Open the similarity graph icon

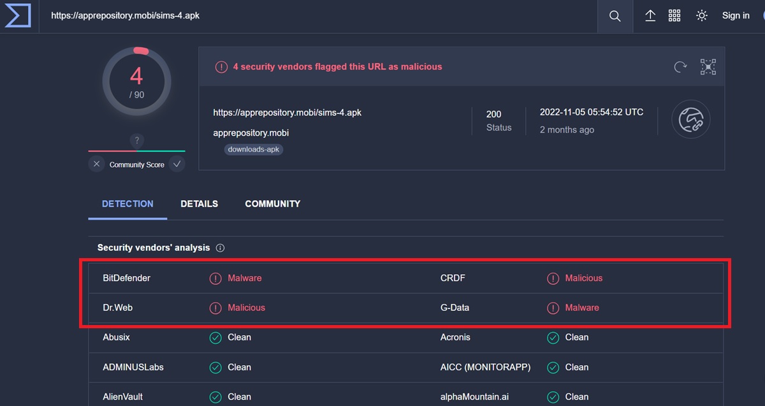(x=708, y=67)
